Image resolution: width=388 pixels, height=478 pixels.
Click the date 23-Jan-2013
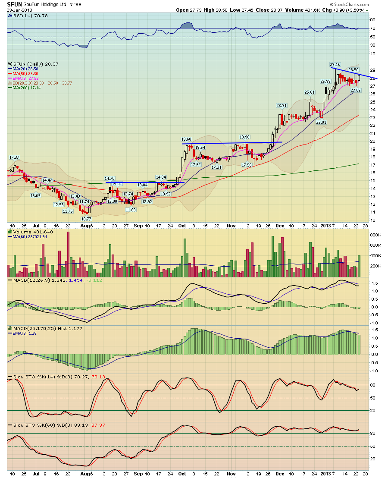pyautogui.click(x=19, y=10)
